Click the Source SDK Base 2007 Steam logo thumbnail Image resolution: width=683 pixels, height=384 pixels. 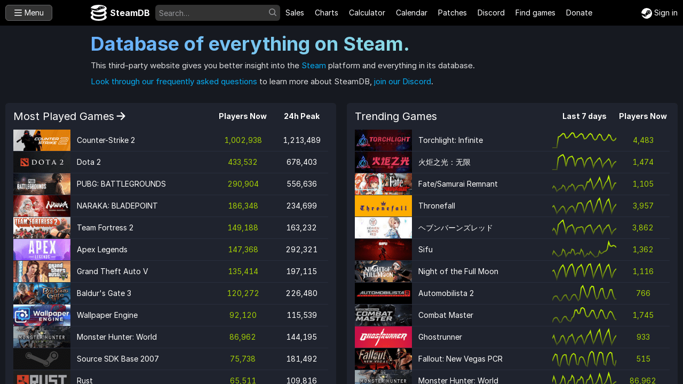point(42,359)
